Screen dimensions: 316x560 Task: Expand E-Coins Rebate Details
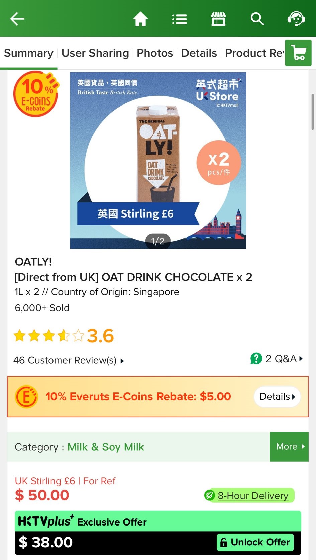(277, 397)
